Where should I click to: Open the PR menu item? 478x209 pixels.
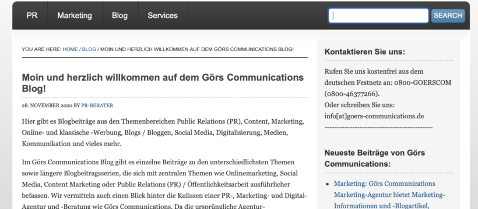(31, 16)
